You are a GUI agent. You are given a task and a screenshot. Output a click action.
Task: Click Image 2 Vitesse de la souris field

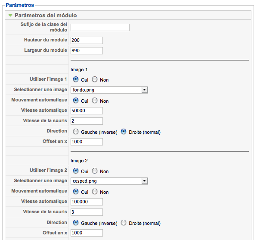pyautogui.click(x=87, y=212)
